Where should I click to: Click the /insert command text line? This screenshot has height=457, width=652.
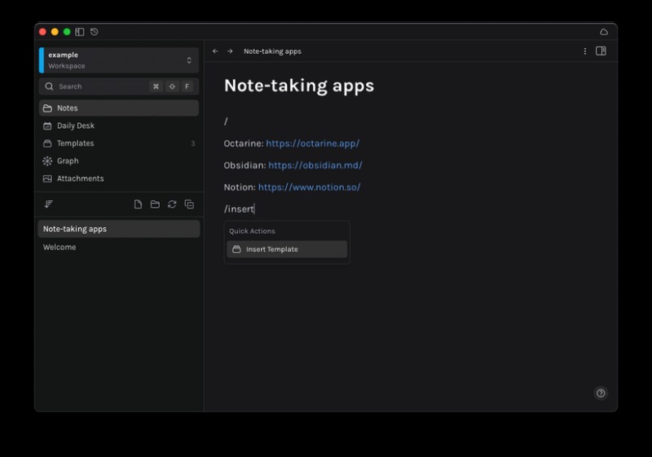[x=239, y=209]
